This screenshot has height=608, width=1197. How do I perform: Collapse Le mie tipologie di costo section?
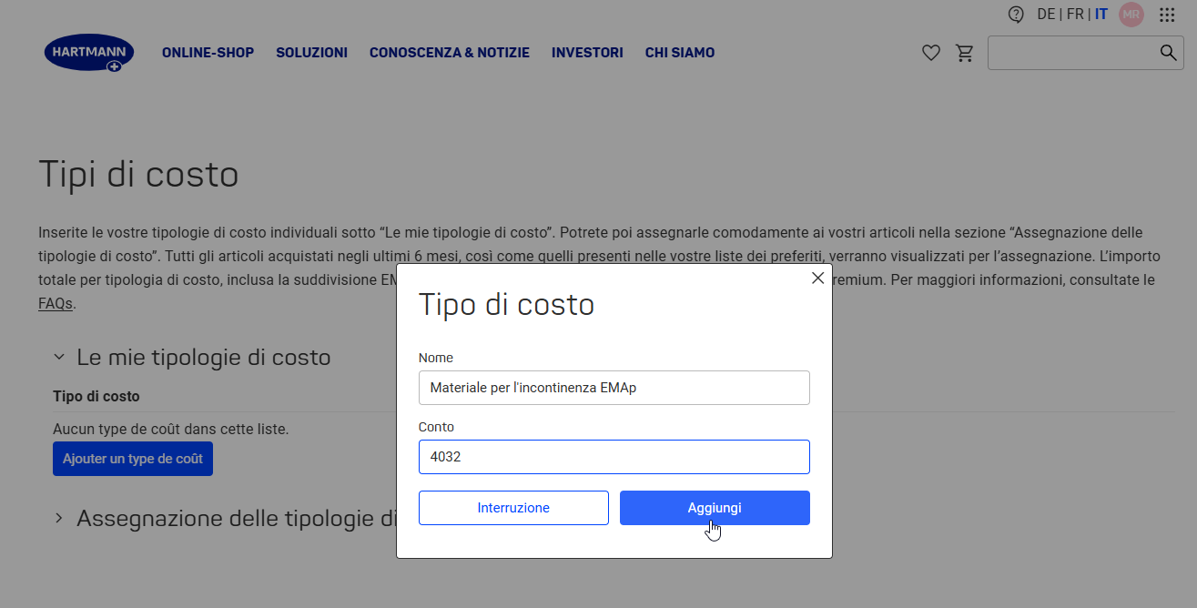pos(59,358)
